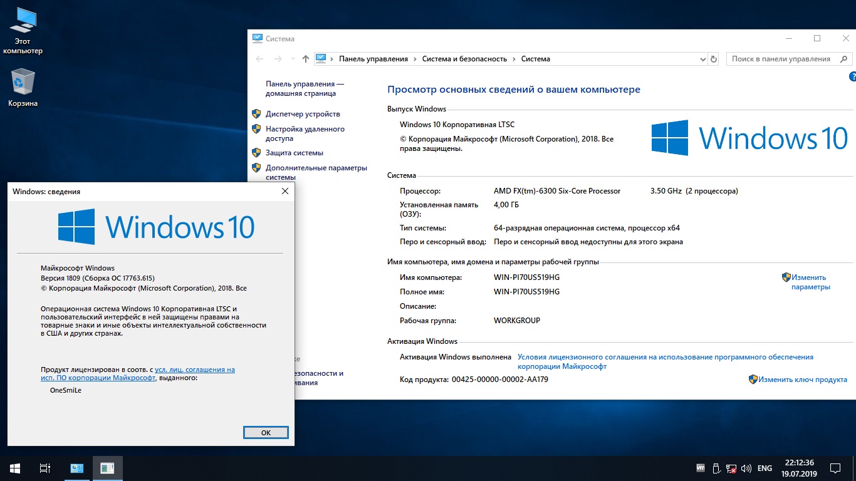Viewport: 856px width, 481px height.
Task: Open recent locations dropdown arrow
Action: tap(292, 59)
